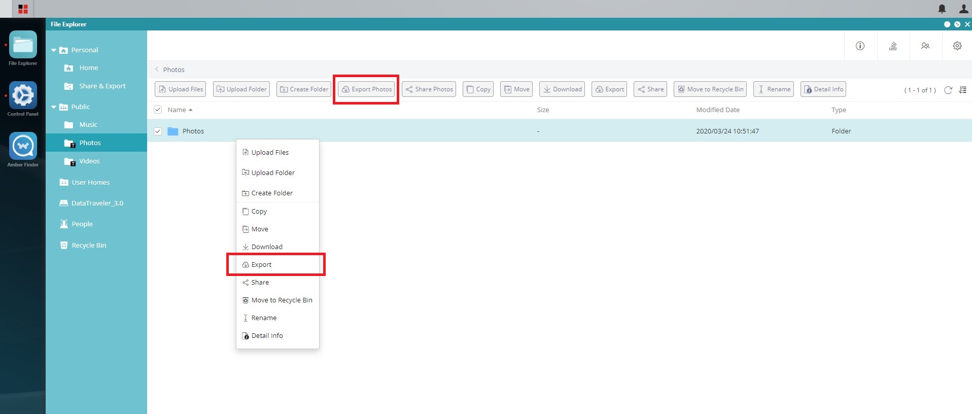Click the Copy toolbar button
The width and height of the screenshot is (972, 414).
pyautogui.click(x=478, y=89)
